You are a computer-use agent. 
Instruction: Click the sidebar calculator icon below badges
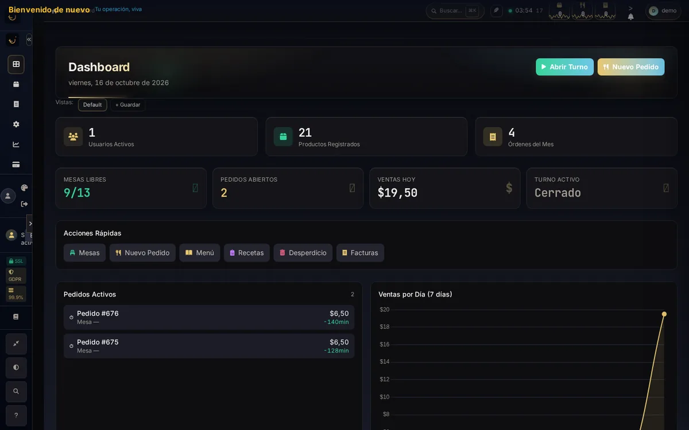pos(16,316)
